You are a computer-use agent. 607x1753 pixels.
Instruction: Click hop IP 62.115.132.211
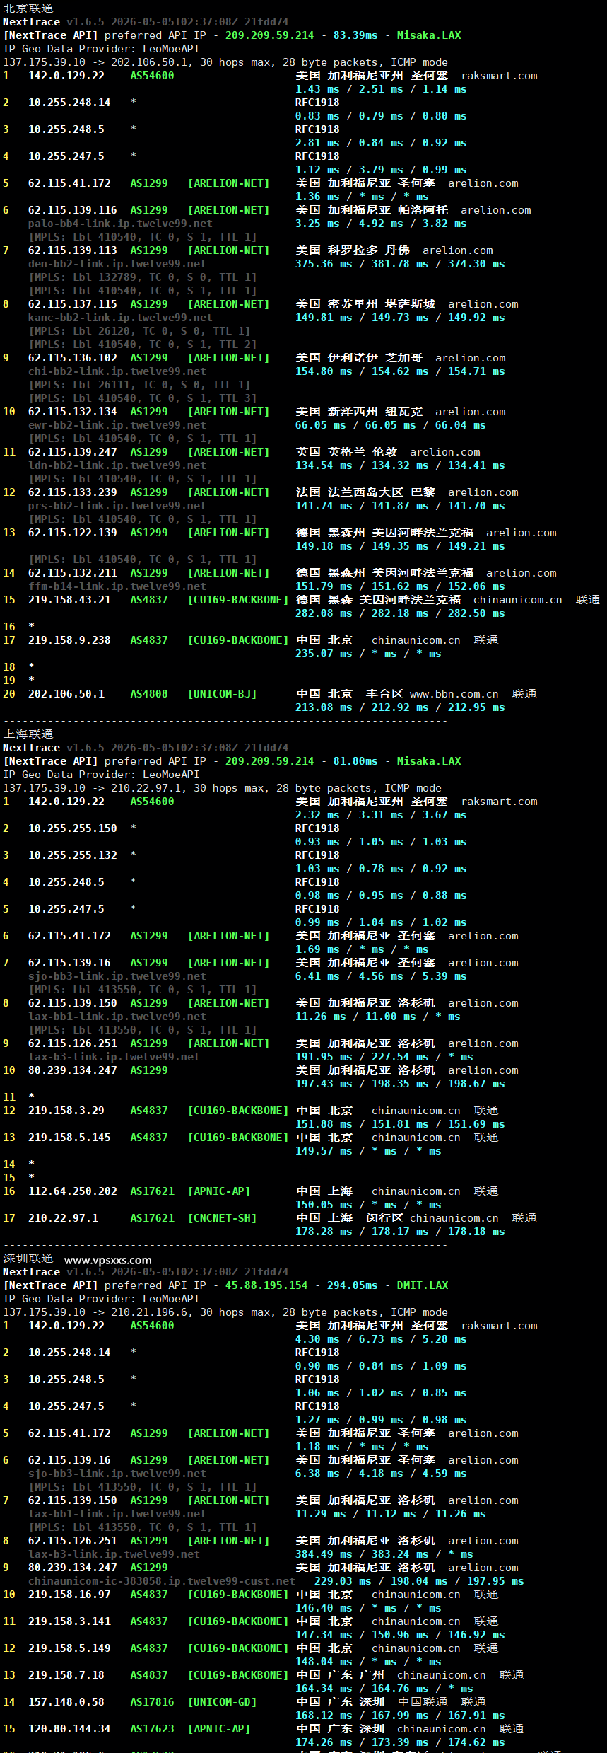click(73, 573)
